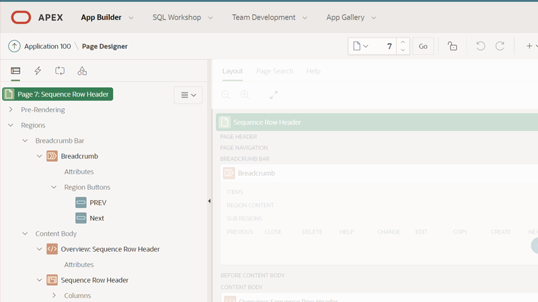
Task: Collapse the left pane splitter handle
Action: point(209,201)
